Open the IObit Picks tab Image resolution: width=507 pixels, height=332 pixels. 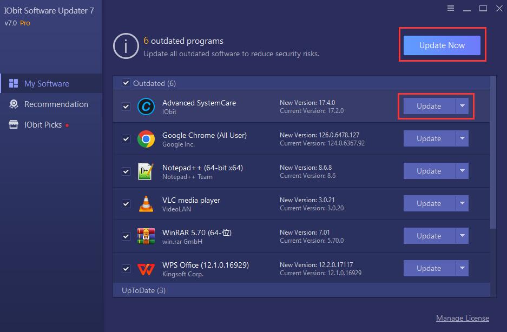pos(51,125)
